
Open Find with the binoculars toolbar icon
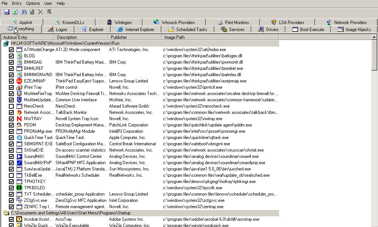[x=24, y=12]
